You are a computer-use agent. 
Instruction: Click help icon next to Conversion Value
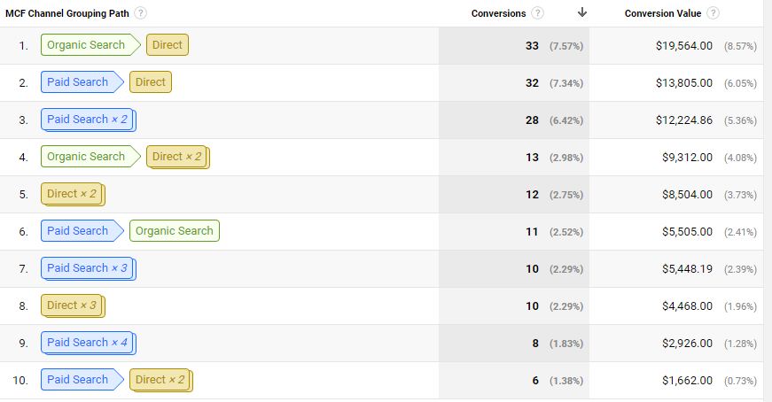tap(714, 13)
